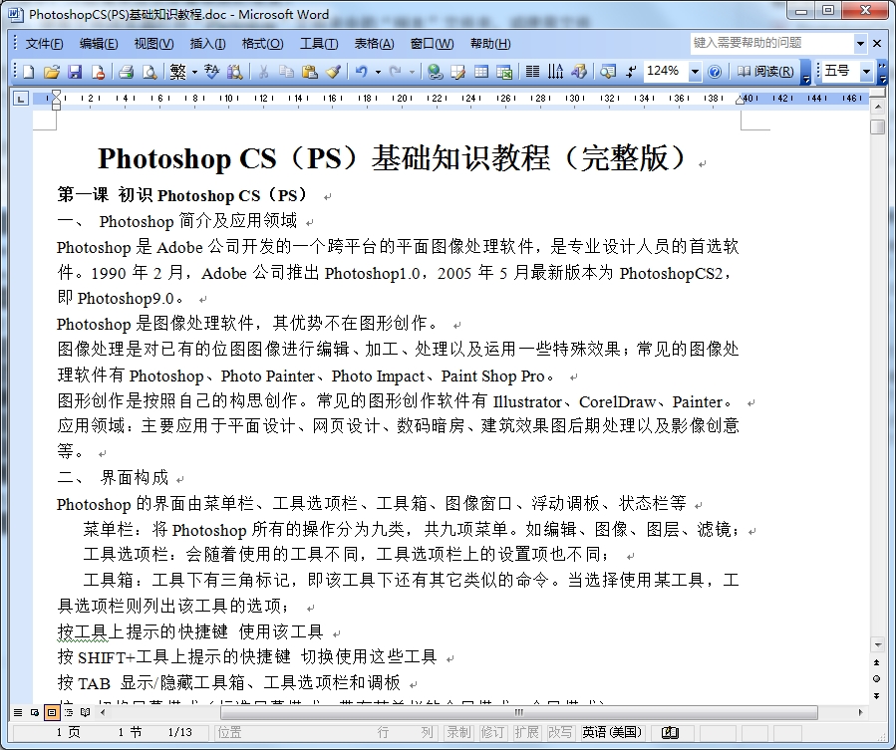The height and width of the screenshot is (750, 896).
Task: Click the Permission restricted document icon
Action: 99,72
